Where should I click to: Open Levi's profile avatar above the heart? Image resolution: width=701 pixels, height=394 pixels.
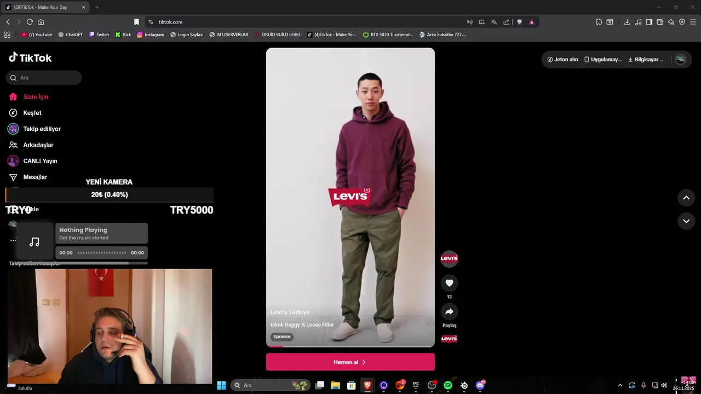(x=449, y=258)
